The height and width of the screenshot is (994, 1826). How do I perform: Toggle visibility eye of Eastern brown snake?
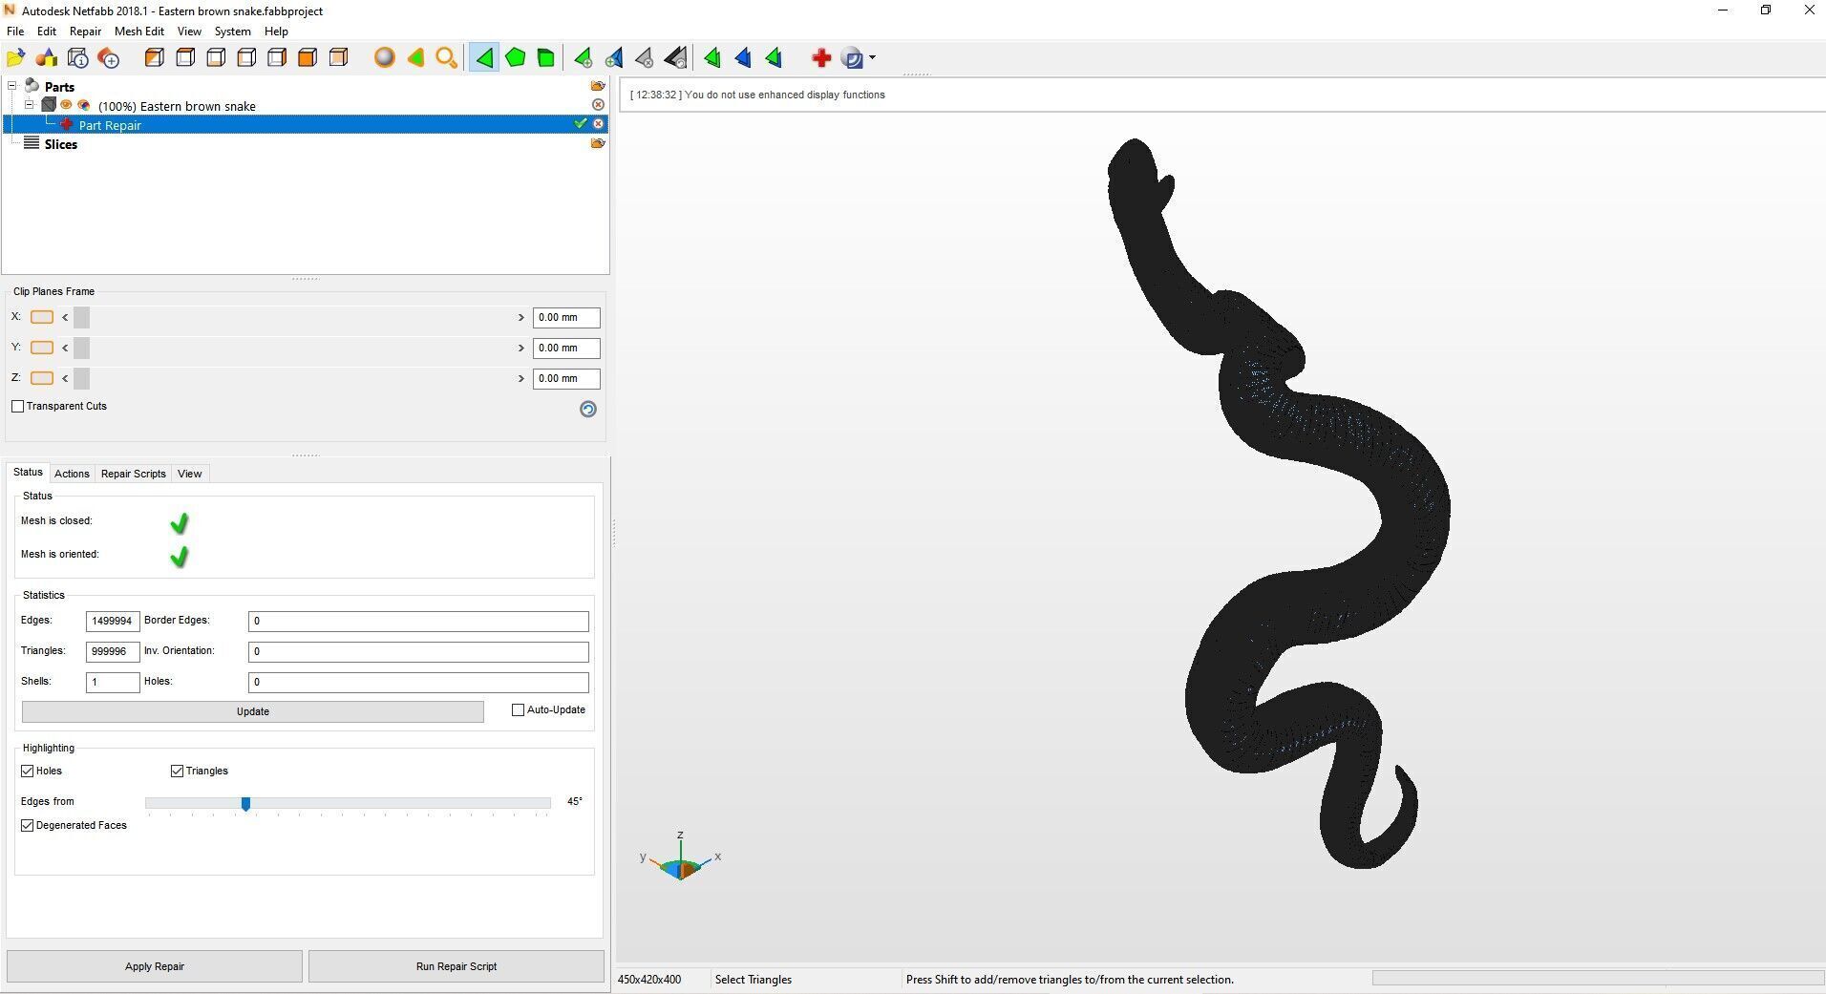pos(67,105)
